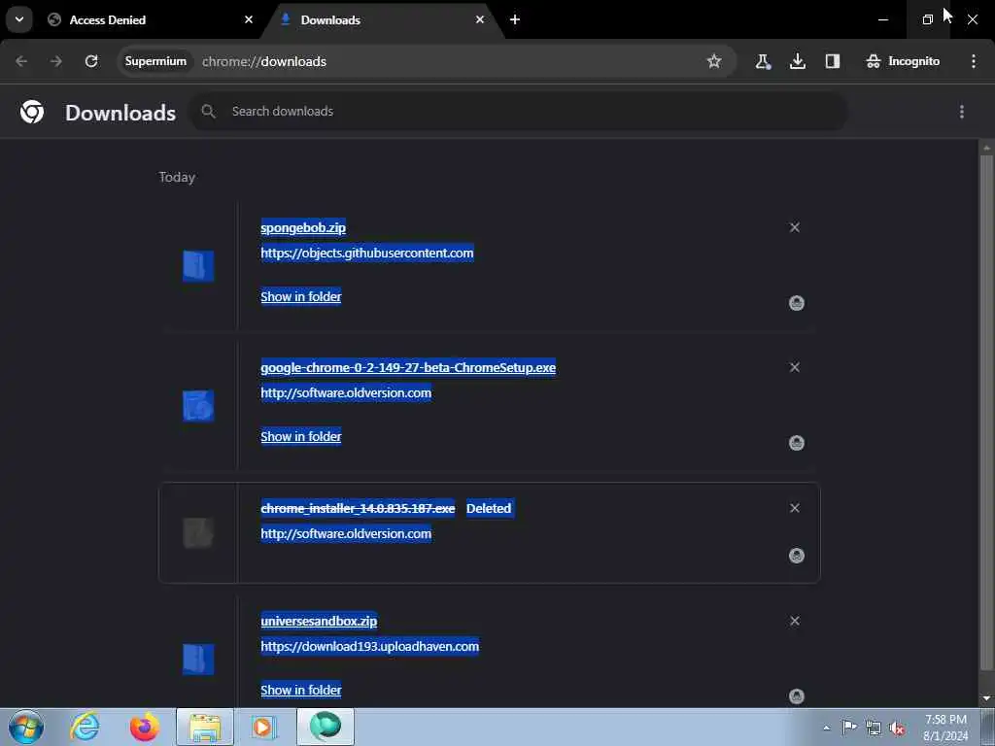Click the Deleted status label
995x746 pixels.
click(x=490, y=509)
